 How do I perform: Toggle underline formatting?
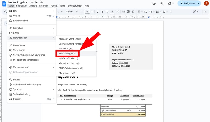107,12
